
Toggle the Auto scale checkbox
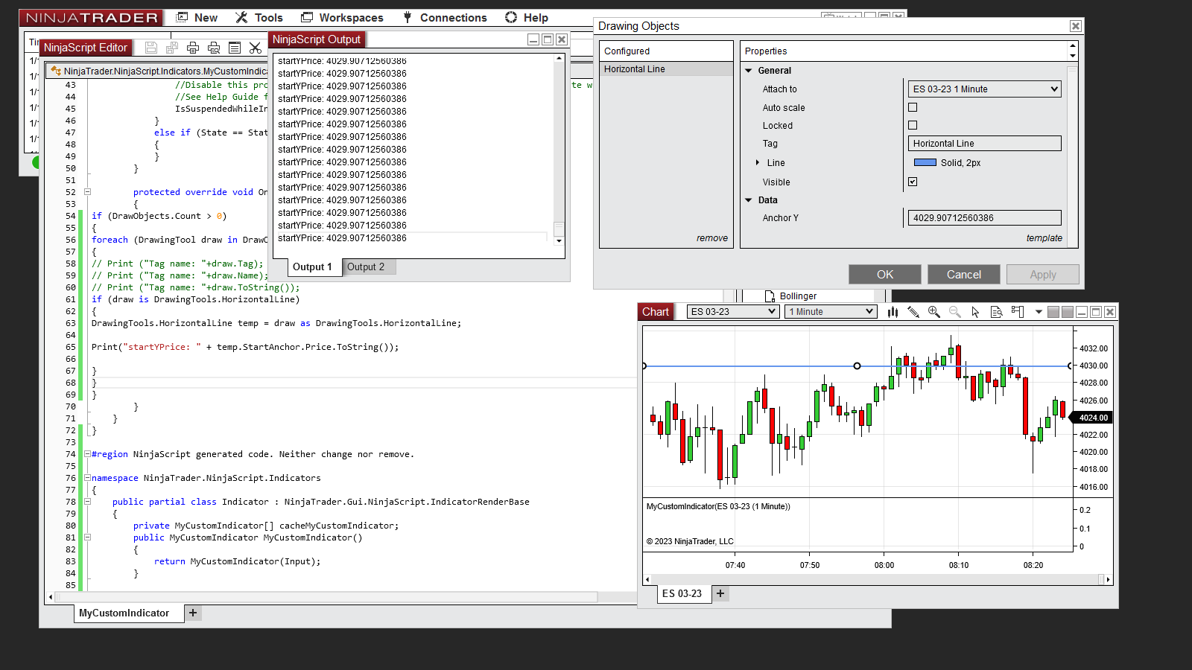[x=913, y=107]
